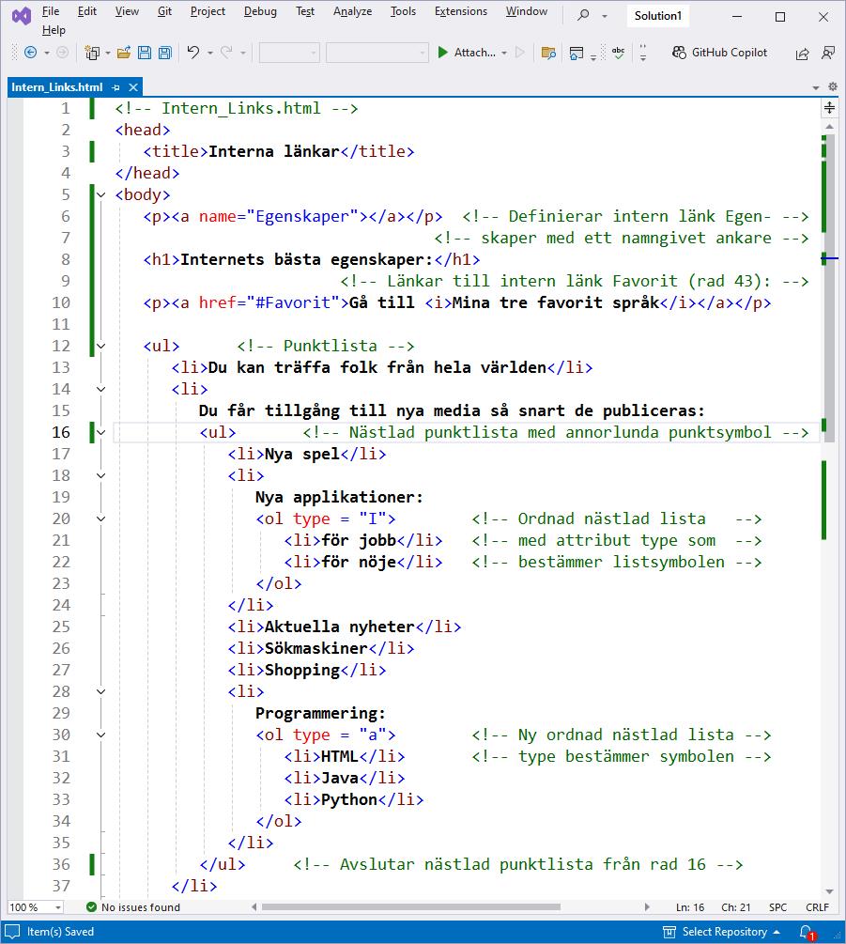Open the notifications bell in status bar
The image size is (846, 944).
click(x=806, y=932)
